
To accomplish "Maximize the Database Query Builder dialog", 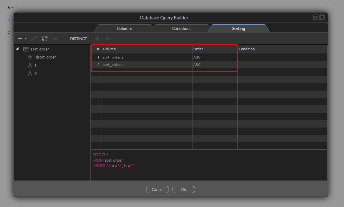I will [315, 17].
